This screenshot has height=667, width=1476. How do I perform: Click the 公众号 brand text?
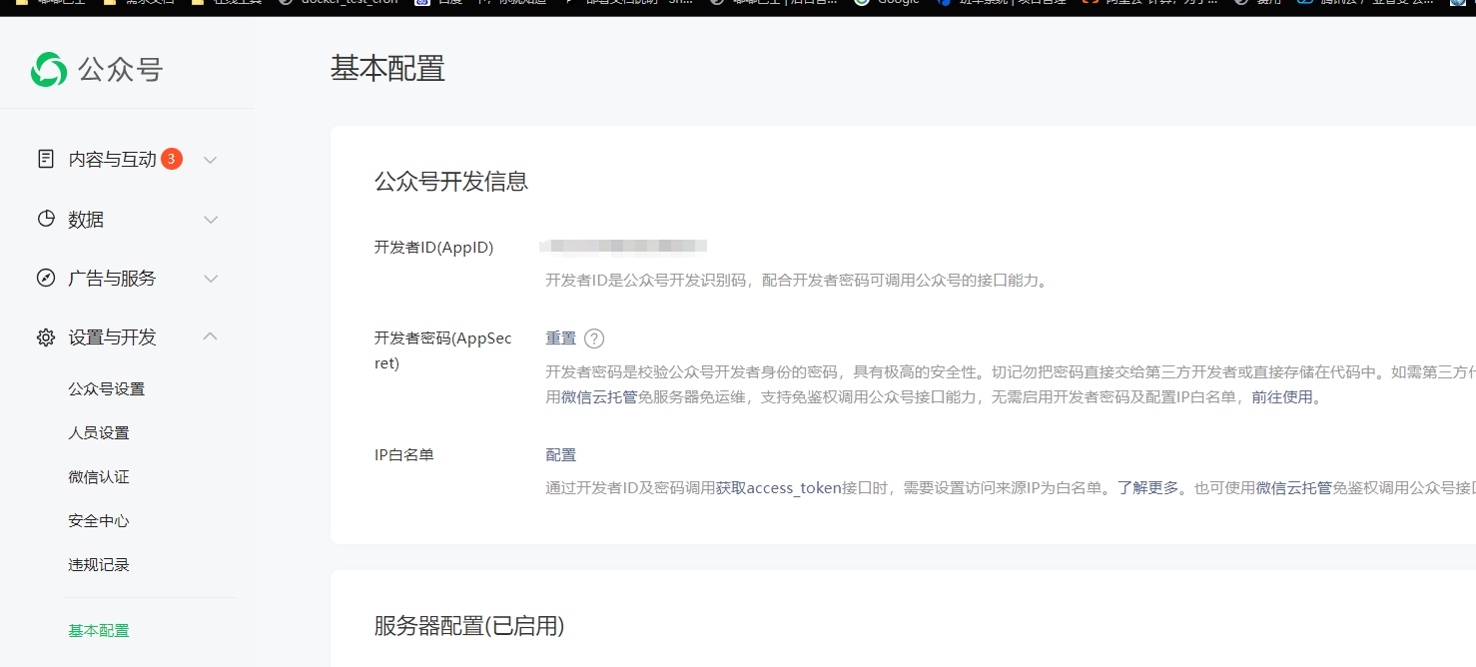click(120, 70)
